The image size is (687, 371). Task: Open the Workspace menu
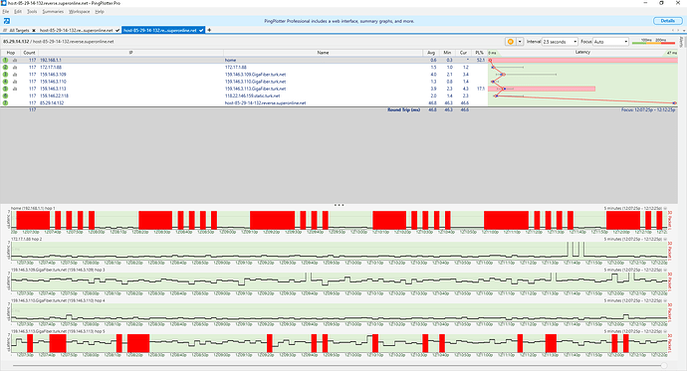[x=80, y=12]
